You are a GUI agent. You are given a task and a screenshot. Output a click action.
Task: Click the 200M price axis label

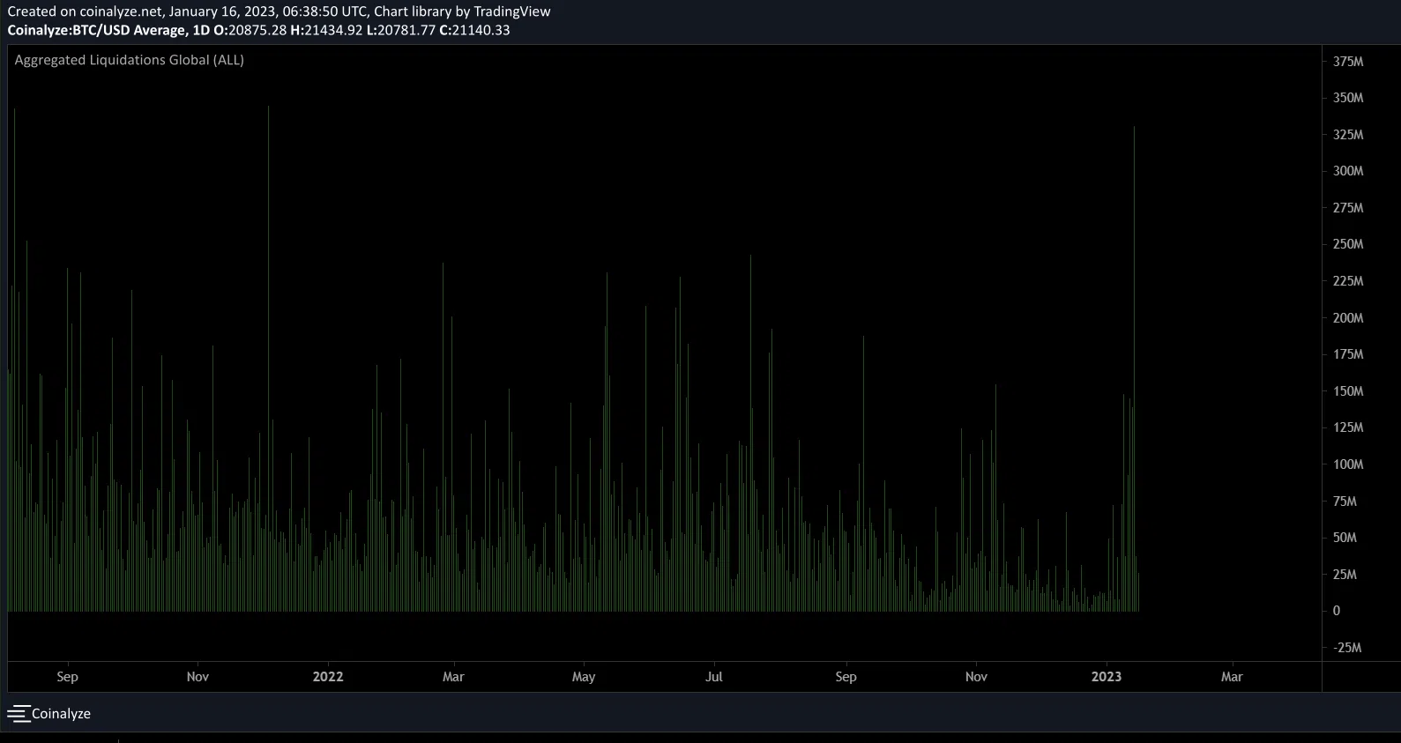1348,318
